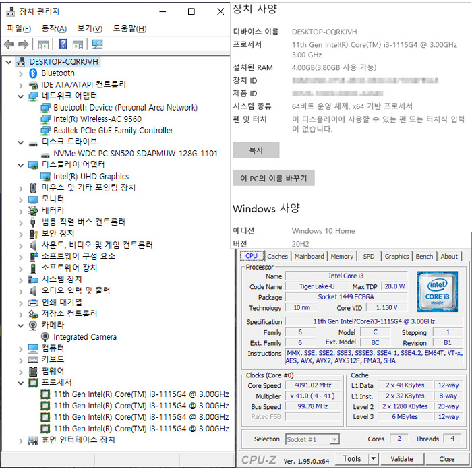
Task: Open the Socket #1 selection dropdown in CPU-Z
Action: 334,439
